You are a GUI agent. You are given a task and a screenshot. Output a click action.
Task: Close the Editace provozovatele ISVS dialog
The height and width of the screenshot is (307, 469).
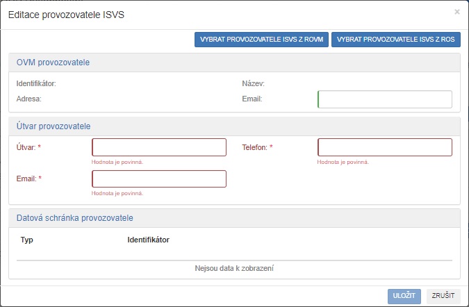(456, 12)
